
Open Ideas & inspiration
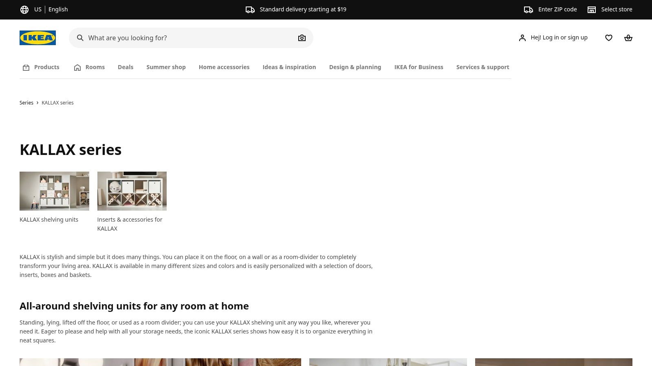289,67
